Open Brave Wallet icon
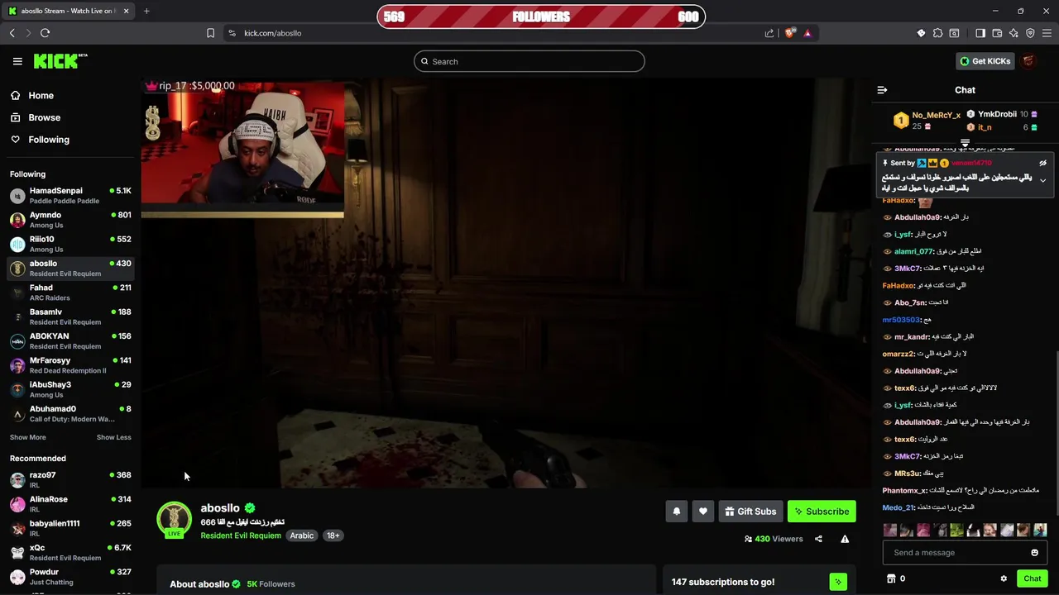1059x595 pixels. [997, 33]
